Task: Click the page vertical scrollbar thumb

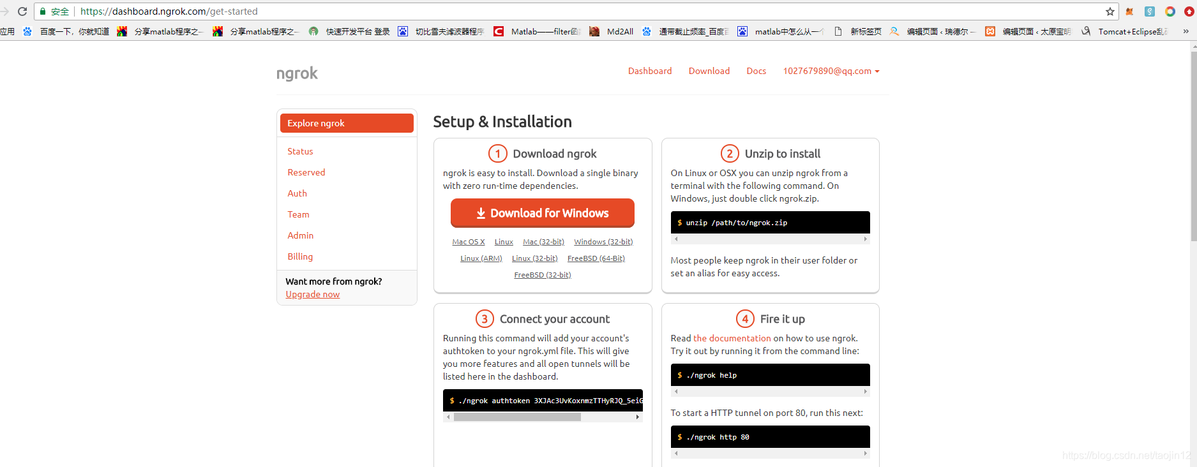Action: [1193, 145]
